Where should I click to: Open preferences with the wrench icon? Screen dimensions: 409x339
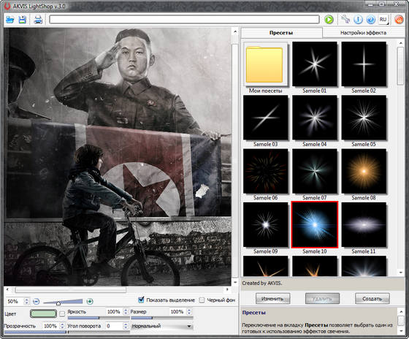tap(345, 20)
